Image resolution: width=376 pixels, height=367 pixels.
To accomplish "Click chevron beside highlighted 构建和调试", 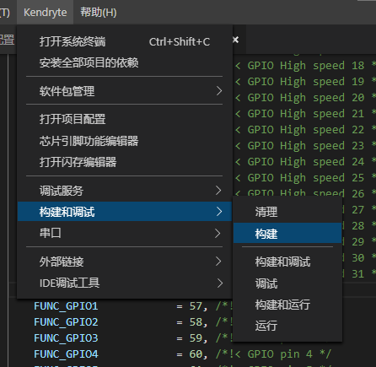I will [x=219, y=212].
